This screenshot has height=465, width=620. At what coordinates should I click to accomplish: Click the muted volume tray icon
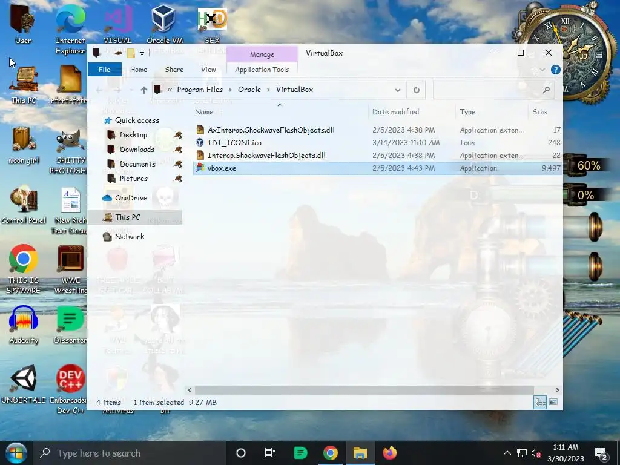(x=536, y=453)
